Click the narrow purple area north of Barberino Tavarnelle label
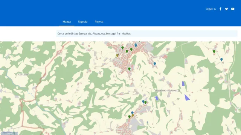This screenshot has height=135, width=241. tap(183, 84)
